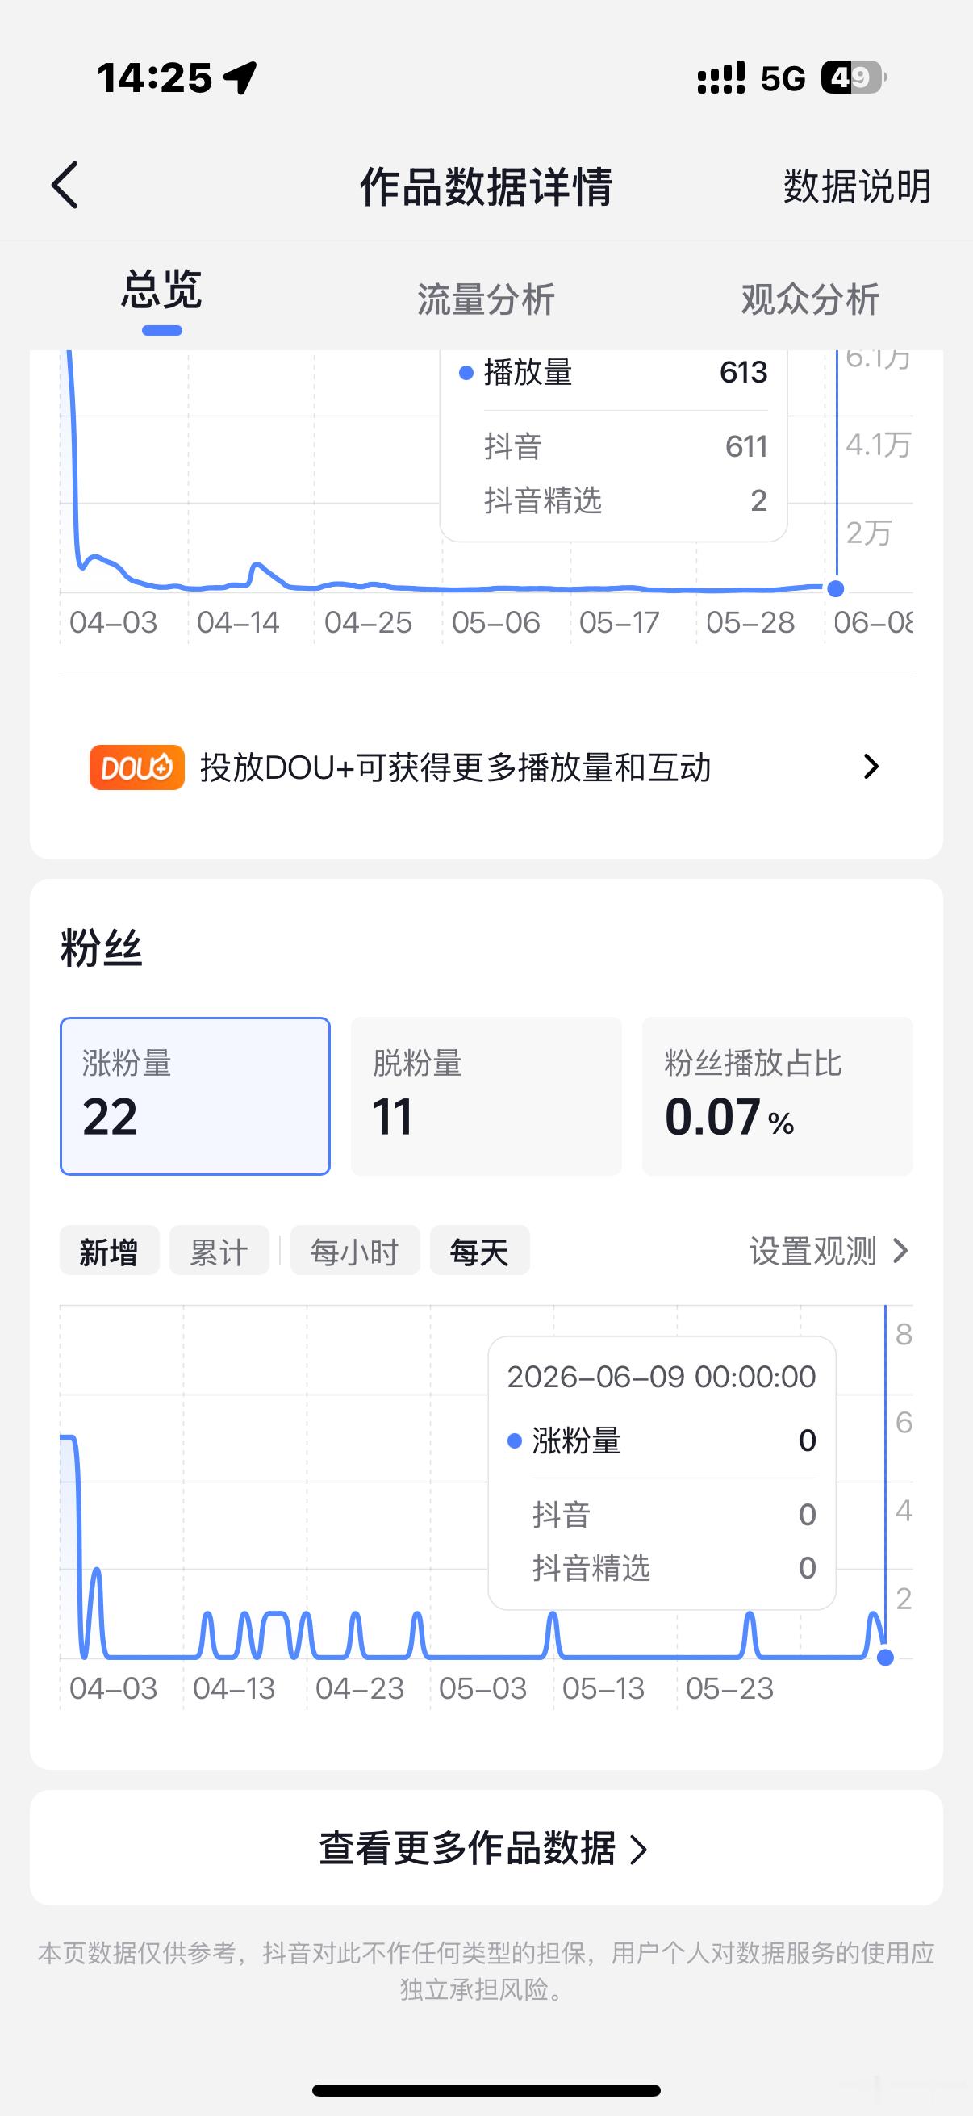Image resolution: width=973 pixels, height=2116 pixels.
Task: Tap the 04-14 label on play chart
Action: tap(238, 623)
